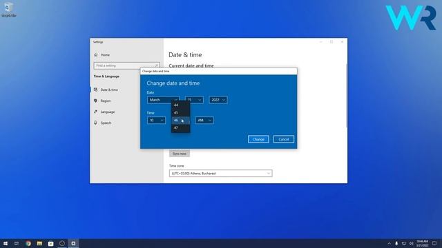Close the Settings window
Viewport: 442px width, 248px height.
(x=342, y=42)
